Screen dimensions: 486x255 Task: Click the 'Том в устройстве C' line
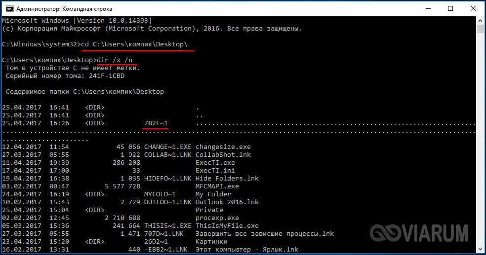[73, 68]
